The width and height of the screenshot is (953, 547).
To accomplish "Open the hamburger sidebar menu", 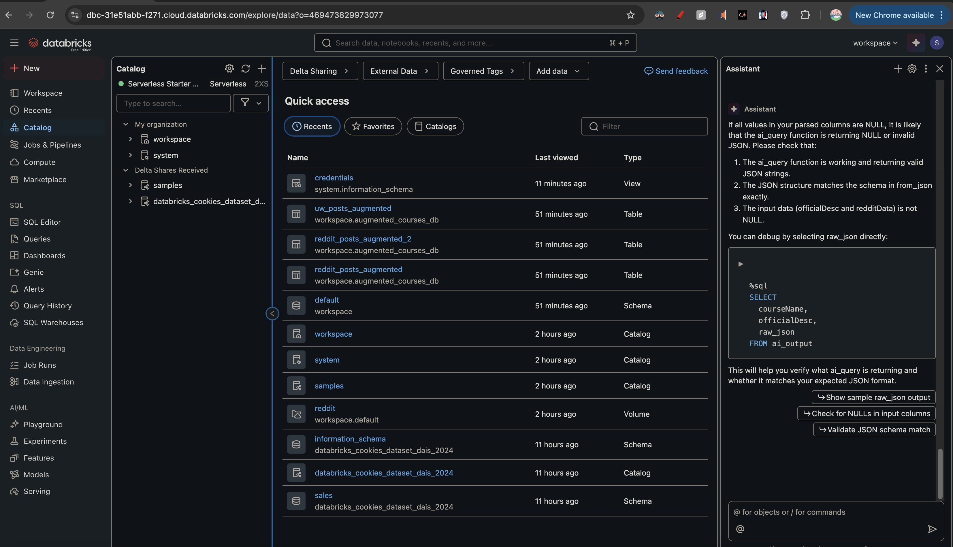I will [x=14, y=43].
